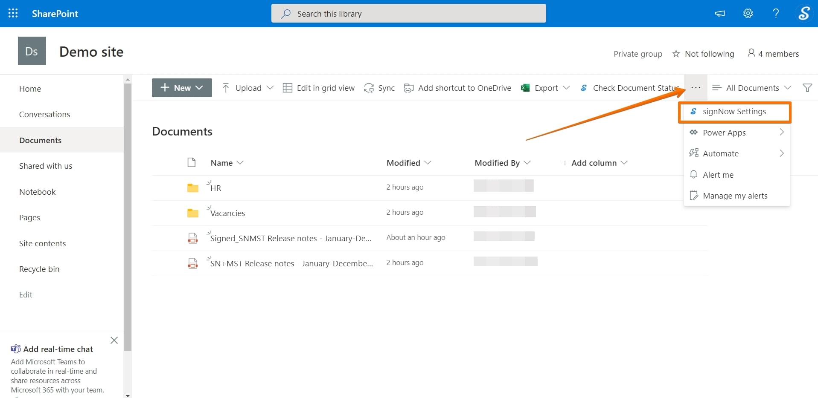The image size is (818, 398).
Task: Click the HR folder icon
Action: (193, 188)
